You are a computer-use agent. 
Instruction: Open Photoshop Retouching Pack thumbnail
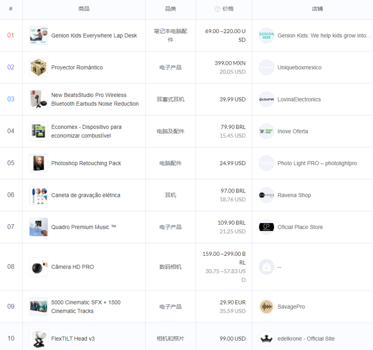38,163
